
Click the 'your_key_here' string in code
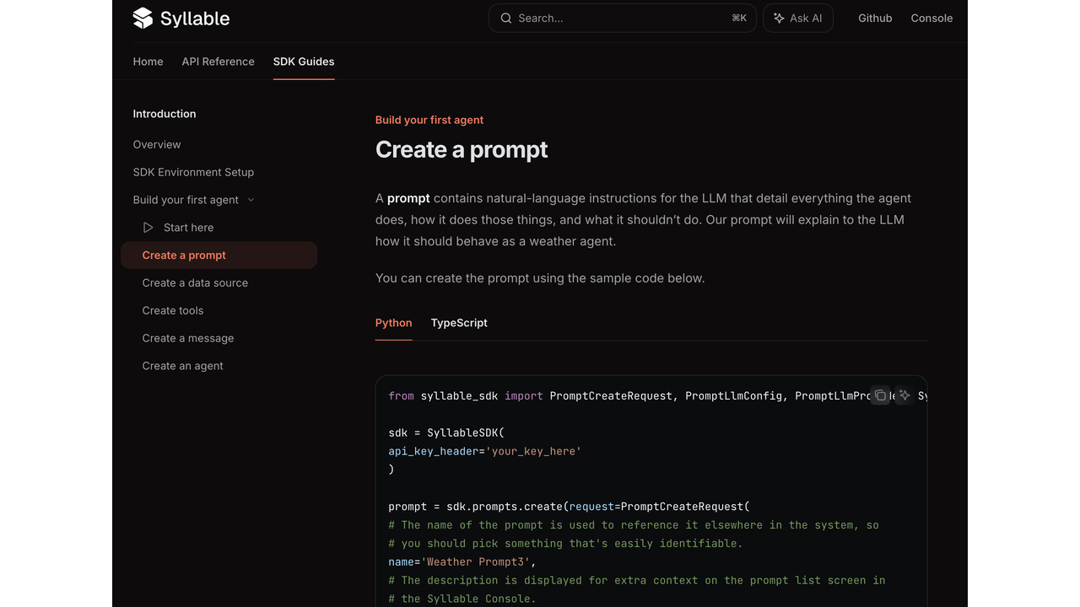(533, 451)
